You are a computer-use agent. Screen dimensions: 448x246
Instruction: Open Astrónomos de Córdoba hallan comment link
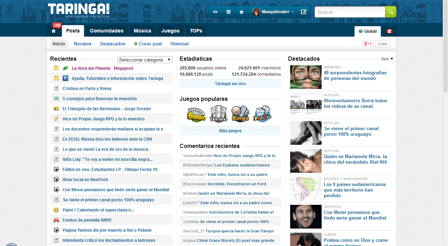pyautogui.click(x=241, y=212)
